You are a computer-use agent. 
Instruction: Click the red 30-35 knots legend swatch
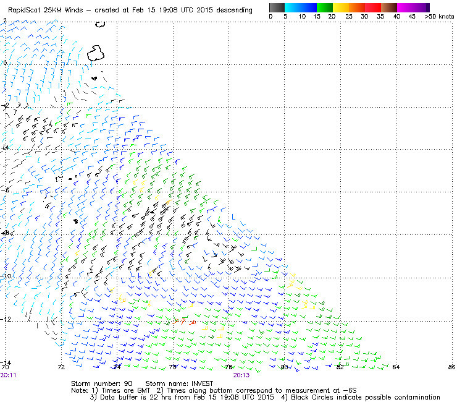click(373, 7)
